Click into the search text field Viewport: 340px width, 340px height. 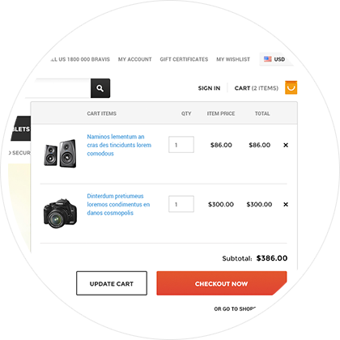coord(58,88)
